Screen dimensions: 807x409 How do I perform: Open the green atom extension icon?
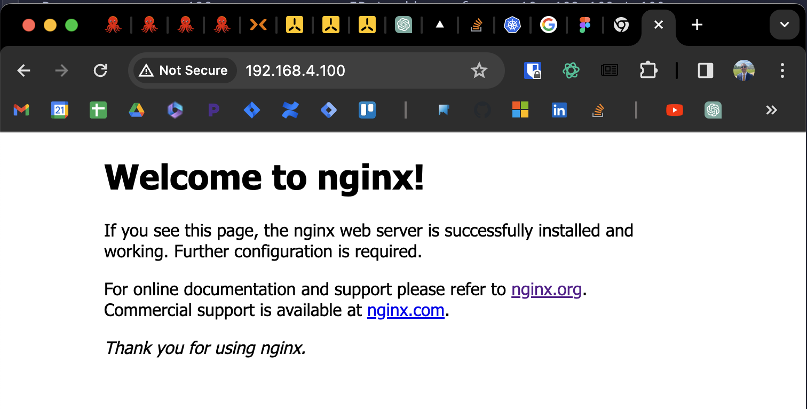point(571,70)
